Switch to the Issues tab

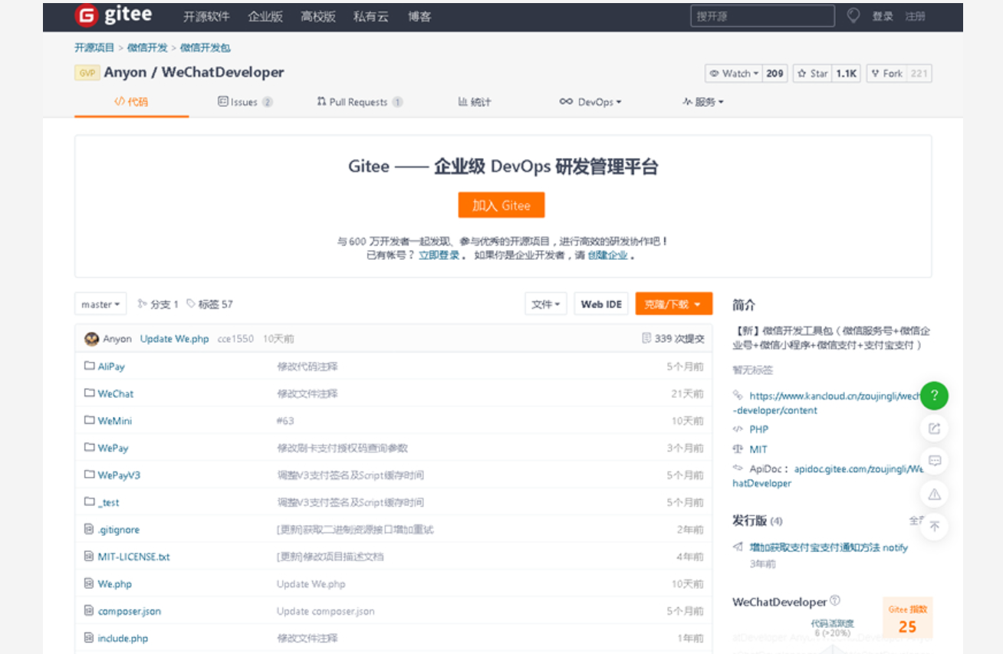245,102
